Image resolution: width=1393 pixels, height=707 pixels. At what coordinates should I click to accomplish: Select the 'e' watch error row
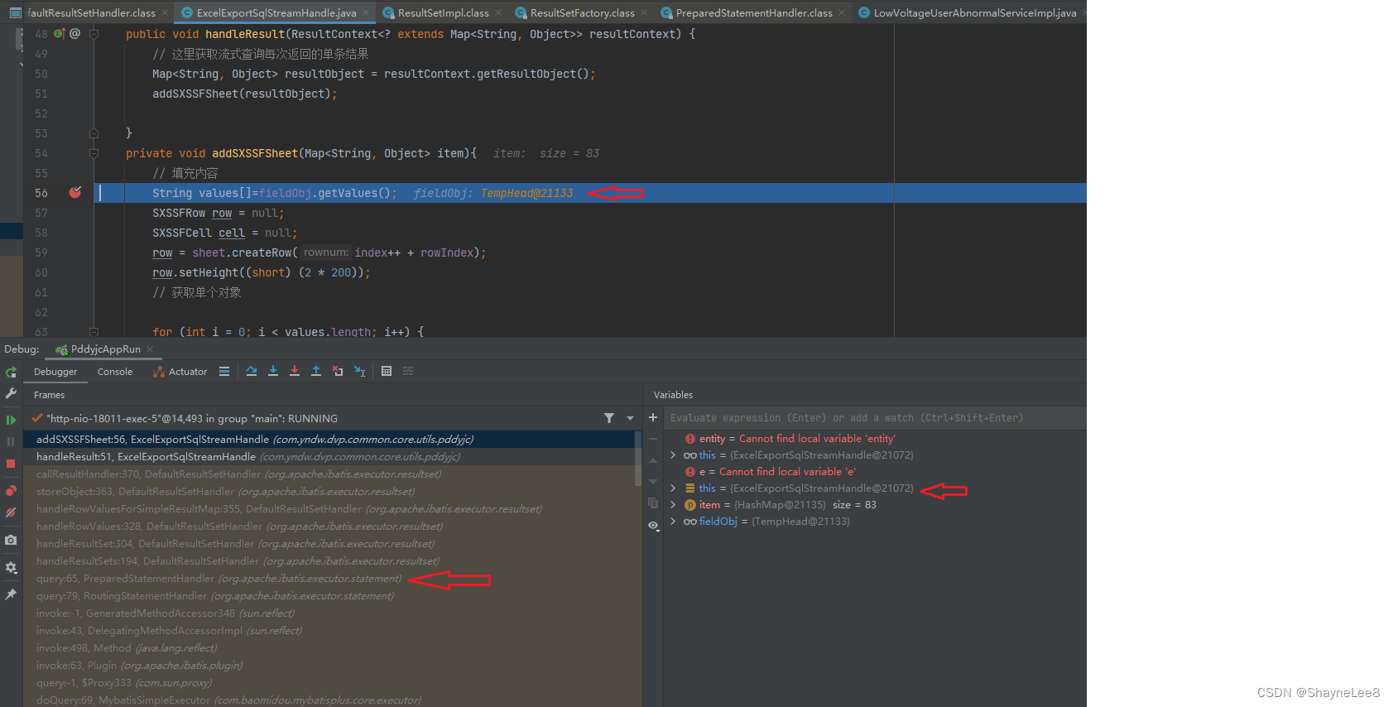(x=876, y=472)
